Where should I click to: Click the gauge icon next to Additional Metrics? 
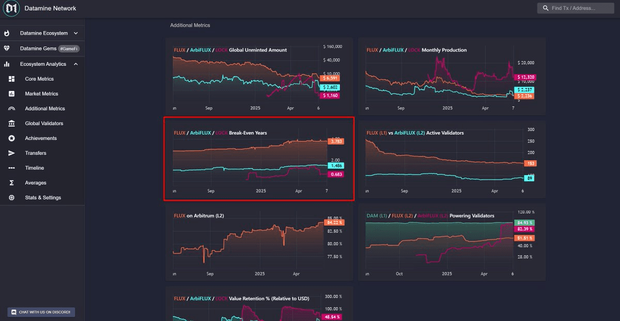tap(12, 109)
